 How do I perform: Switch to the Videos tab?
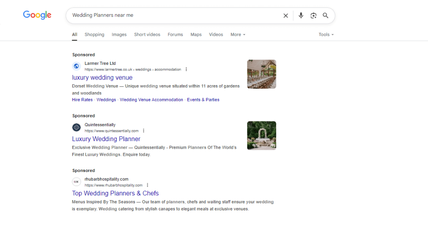coord(216,35)
